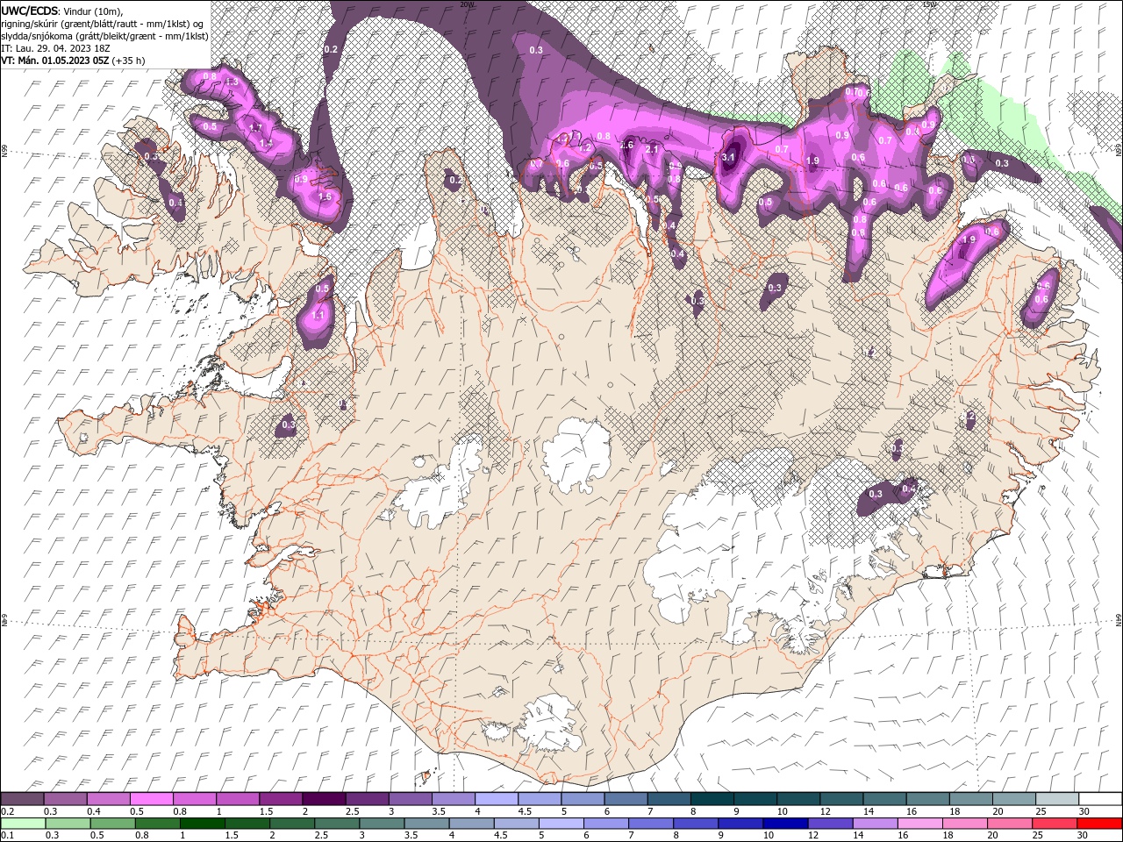Click the 1.1 precipitation value in the west
Screen dimensions: 1123x842
tap(318, 315)
